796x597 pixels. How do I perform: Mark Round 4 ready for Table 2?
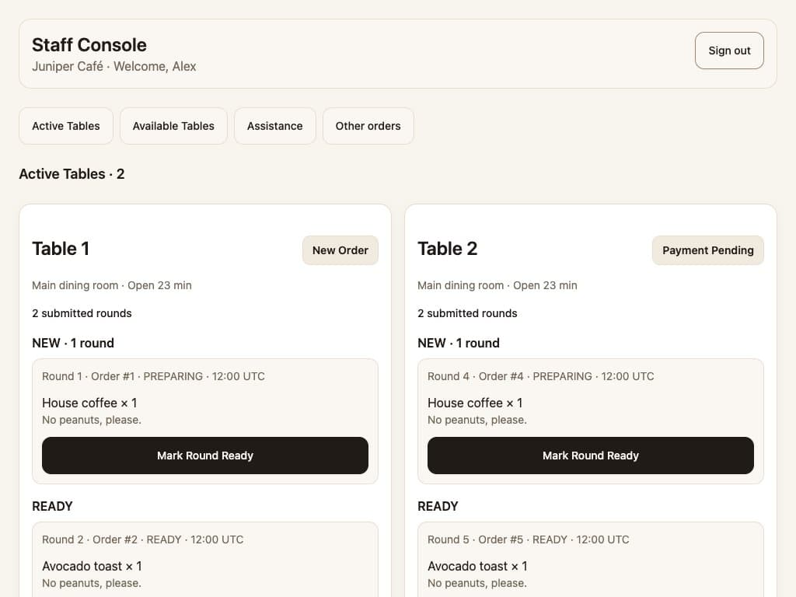591,456
